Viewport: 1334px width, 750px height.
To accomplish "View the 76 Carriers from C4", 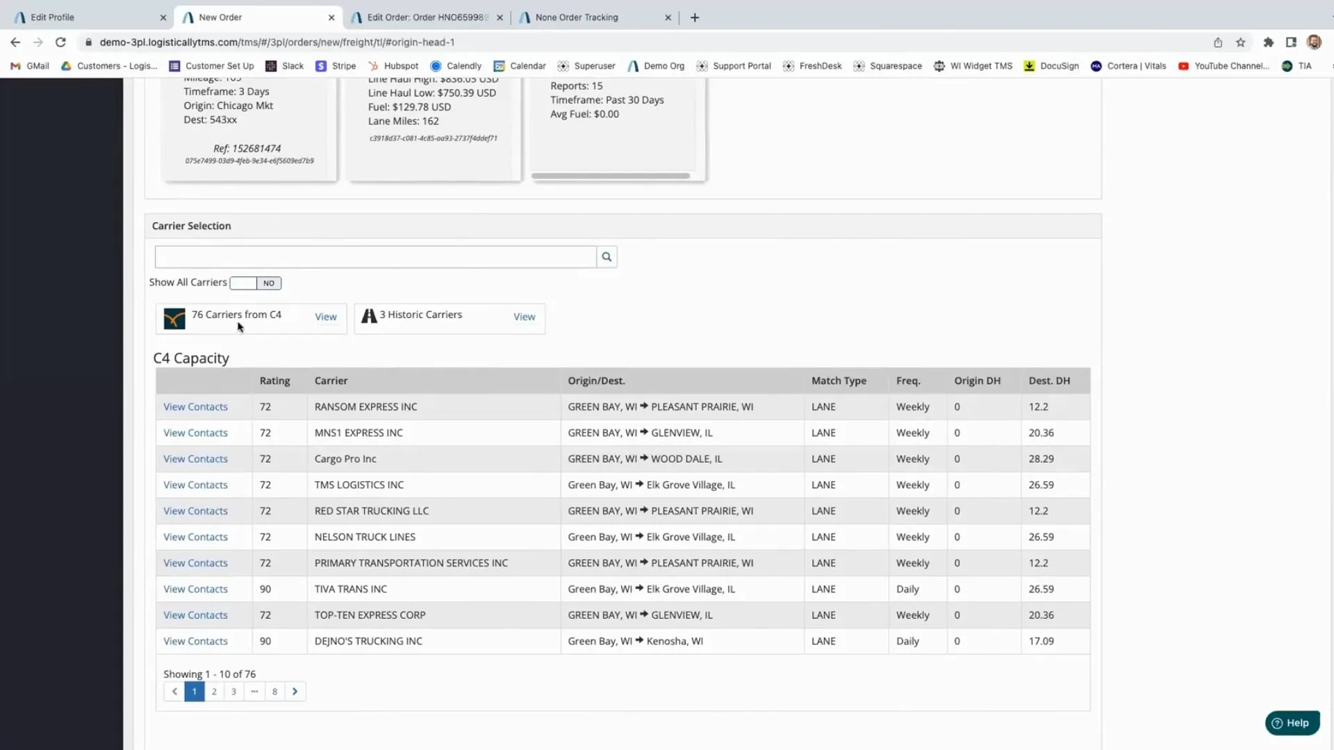I will [325, 316].
